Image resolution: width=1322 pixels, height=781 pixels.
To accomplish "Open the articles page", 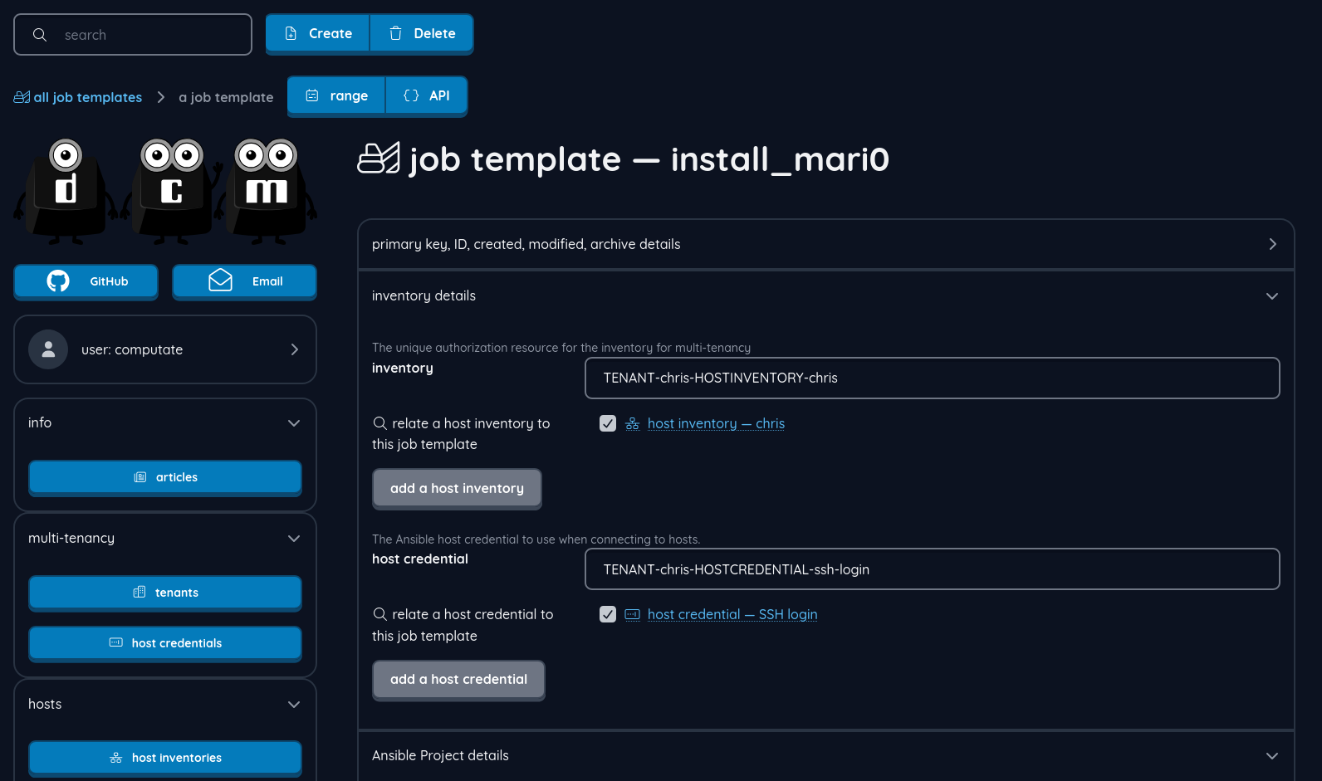I will click(x=165, y=477).
